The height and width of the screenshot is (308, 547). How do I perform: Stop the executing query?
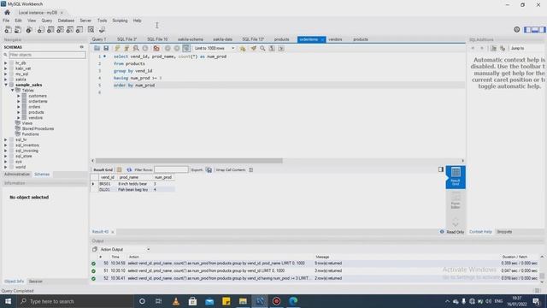click(145, 48)
